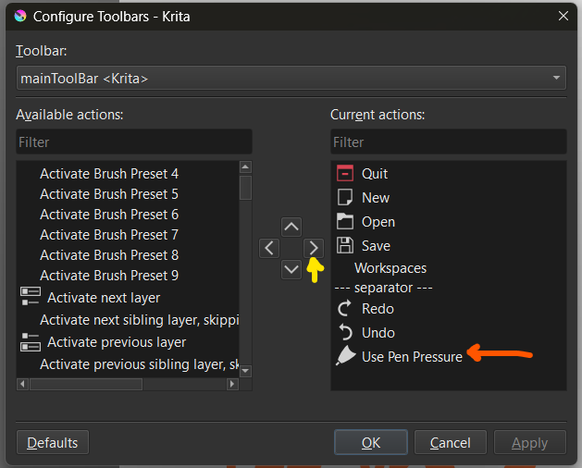The height and width of the screenshot is (468, 582).
Task: Move action down with down arrow
Action: click(x=291, y=269)
